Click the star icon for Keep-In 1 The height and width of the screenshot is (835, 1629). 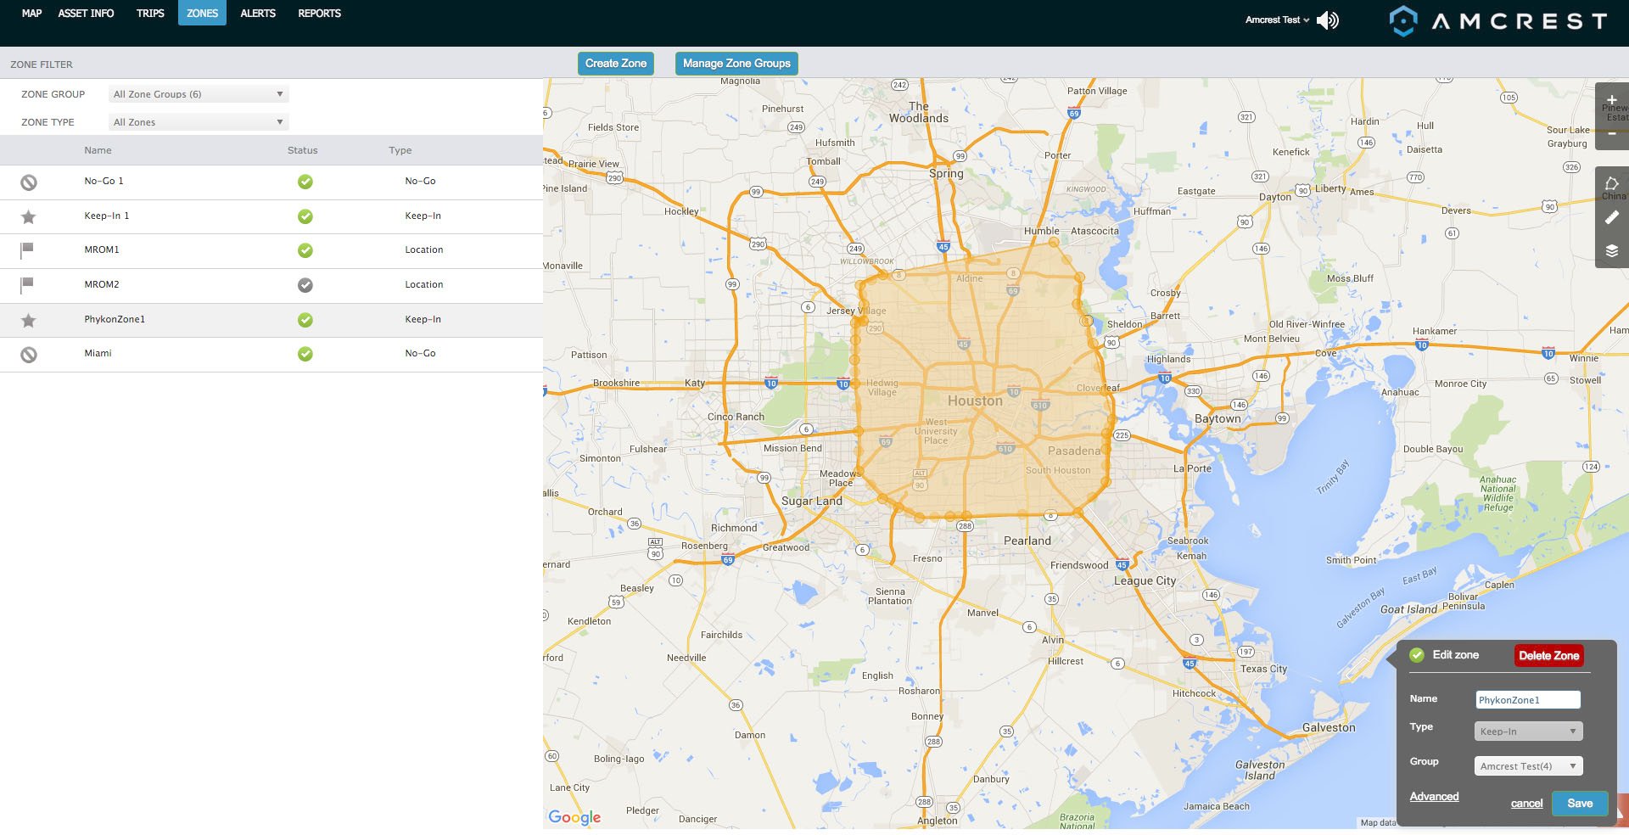(29, 216)
